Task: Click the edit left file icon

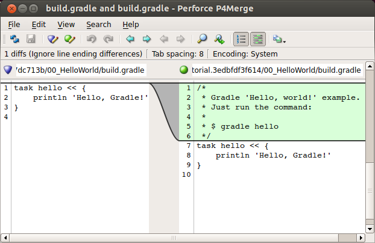Action: (x=53, y=39)
